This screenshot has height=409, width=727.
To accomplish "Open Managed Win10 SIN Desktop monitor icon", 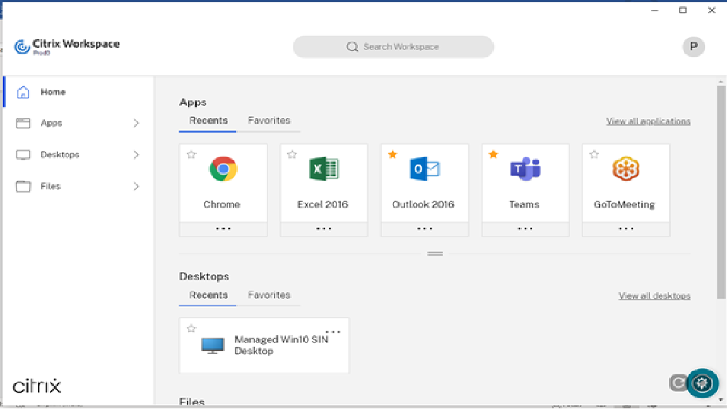I will (x=213, y=345).
